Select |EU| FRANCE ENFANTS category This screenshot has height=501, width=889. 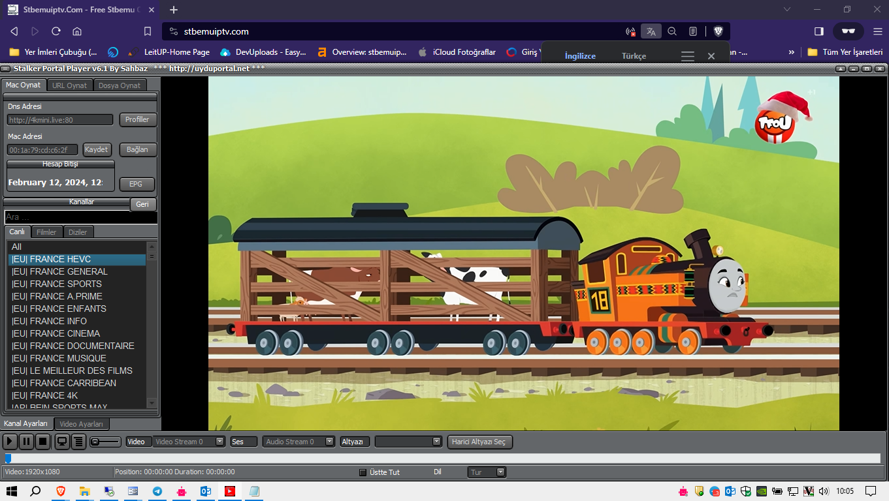[77, 309]
